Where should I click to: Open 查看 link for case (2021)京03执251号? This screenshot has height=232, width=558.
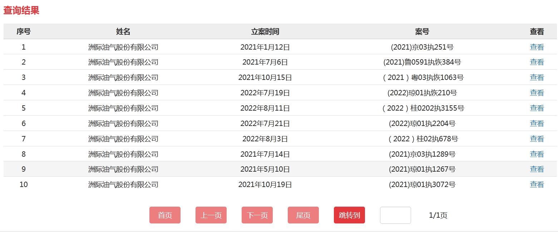click(537, 47)
